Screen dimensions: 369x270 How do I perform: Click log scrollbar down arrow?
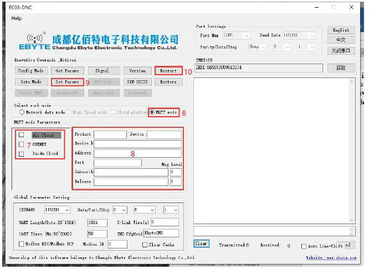click(351, 220)
